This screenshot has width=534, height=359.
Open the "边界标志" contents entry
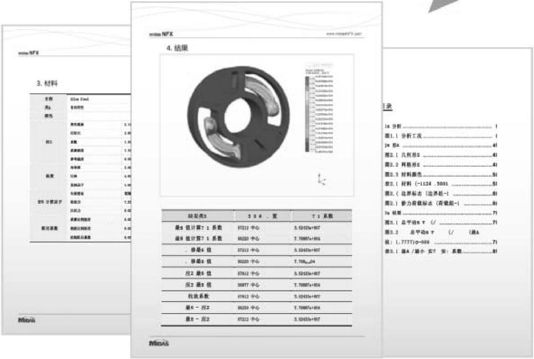[x=441, y=193]
